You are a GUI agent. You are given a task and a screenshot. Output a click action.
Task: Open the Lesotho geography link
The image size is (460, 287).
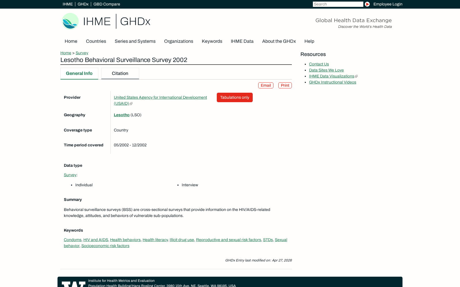click(122, 115)
